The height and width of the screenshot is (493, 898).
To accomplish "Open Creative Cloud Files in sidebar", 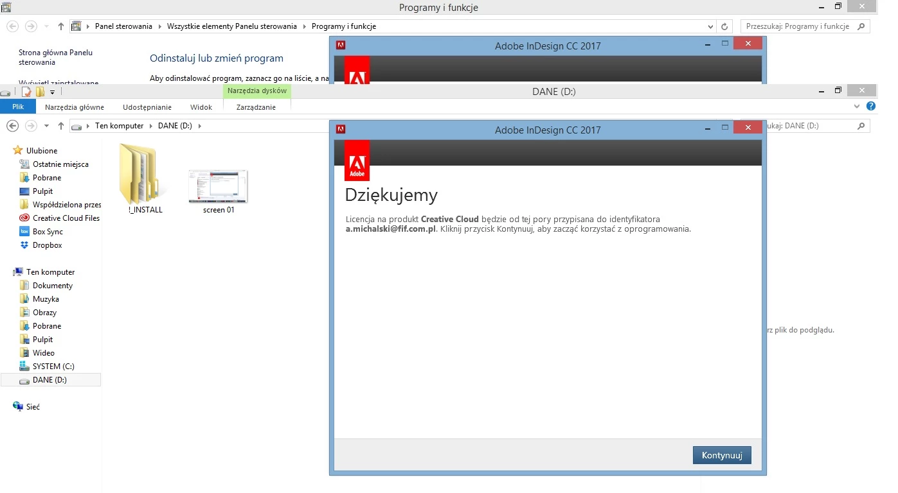I will click(x=66, y=218).
